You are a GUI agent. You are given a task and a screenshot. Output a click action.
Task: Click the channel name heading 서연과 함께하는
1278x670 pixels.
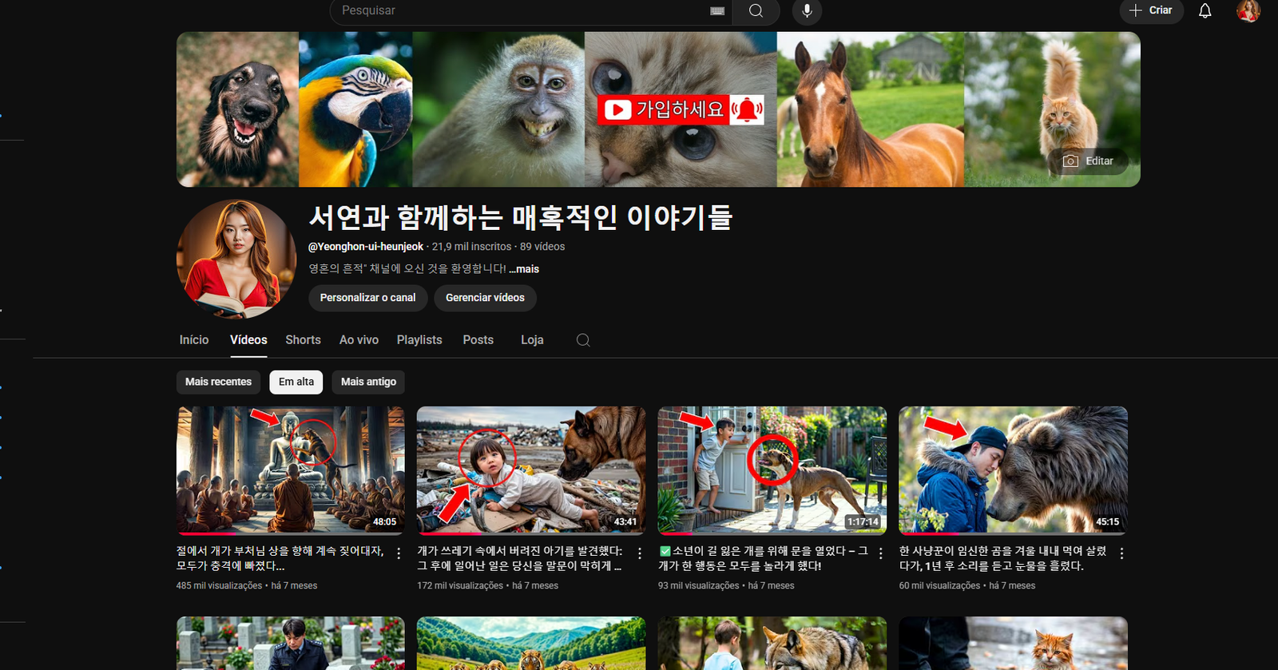521,217
